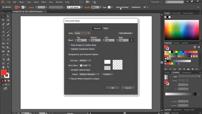Open the Preset resolution dropdown
The height and width of the screenshot is (114, 202).
click(89, 74)
